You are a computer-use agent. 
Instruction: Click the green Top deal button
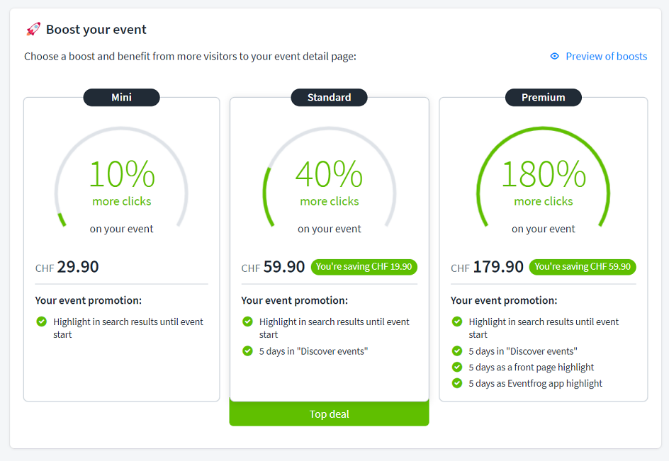click(329, 414)
